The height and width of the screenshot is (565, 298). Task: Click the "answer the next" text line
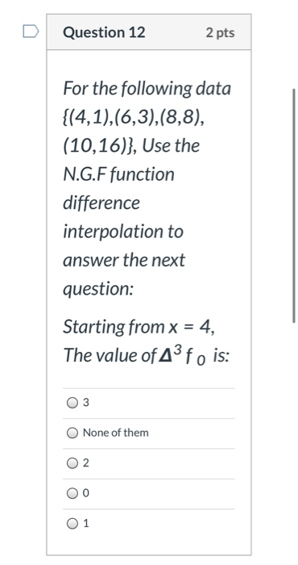[124, 260]
